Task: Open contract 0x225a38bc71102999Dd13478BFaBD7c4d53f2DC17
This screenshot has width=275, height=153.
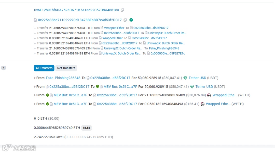Action: (x=80, y=20)
